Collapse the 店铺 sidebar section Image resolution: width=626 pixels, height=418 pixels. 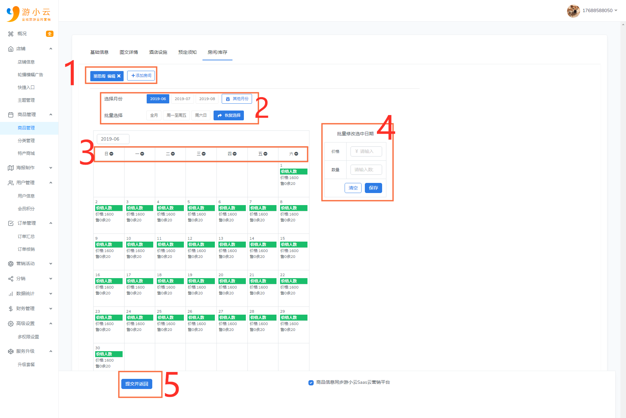pos(51,49)
